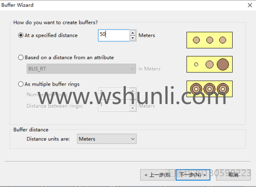Proceed with the 下一步(N) button
Screen dimensions: 256x187
point(193,175)
